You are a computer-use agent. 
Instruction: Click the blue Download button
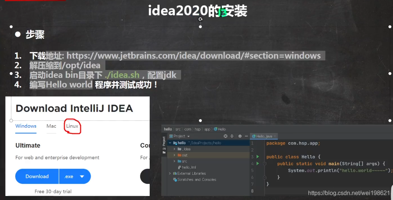click(37, 176)
